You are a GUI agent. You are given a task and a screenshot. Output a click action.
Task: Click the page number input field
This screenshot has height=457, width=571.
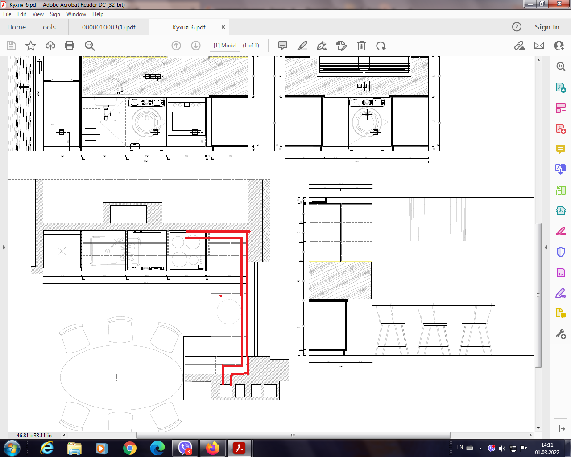pyautogui.click(x=225, y=46)
